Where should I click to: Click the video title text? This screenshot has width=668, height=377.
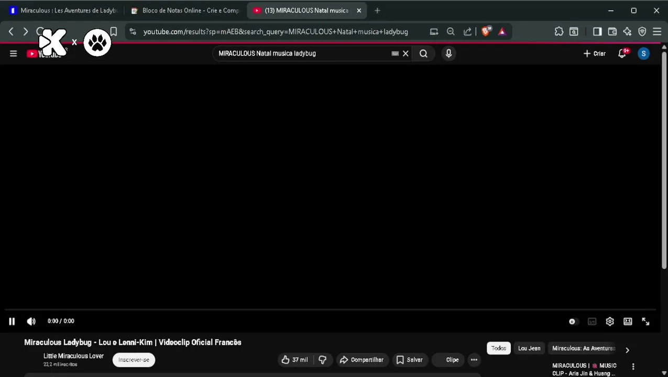coord(133,342)
